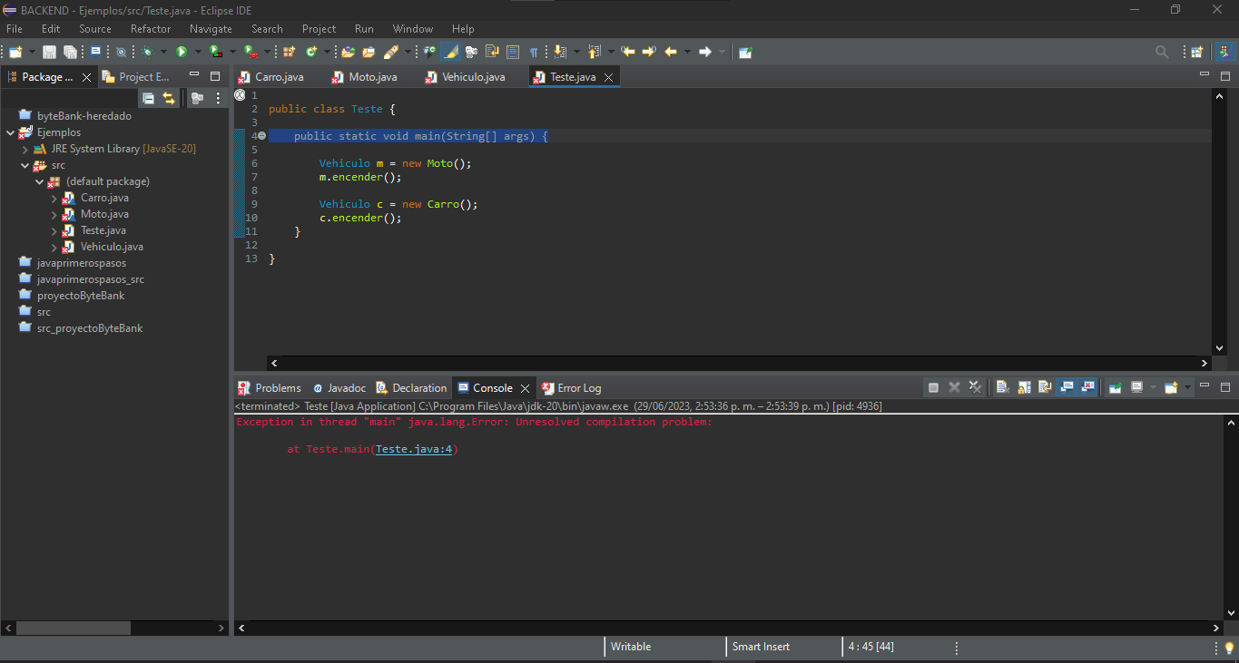The height and width of the screenshot is (663, 1239).
Task: Click the Clear Console icon
Action: (1003, 387)
